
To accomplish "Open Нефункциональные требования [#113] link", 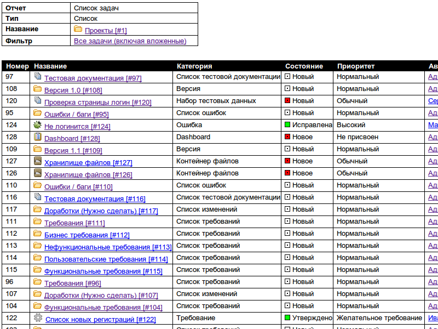I will click(x=108, y=247).
